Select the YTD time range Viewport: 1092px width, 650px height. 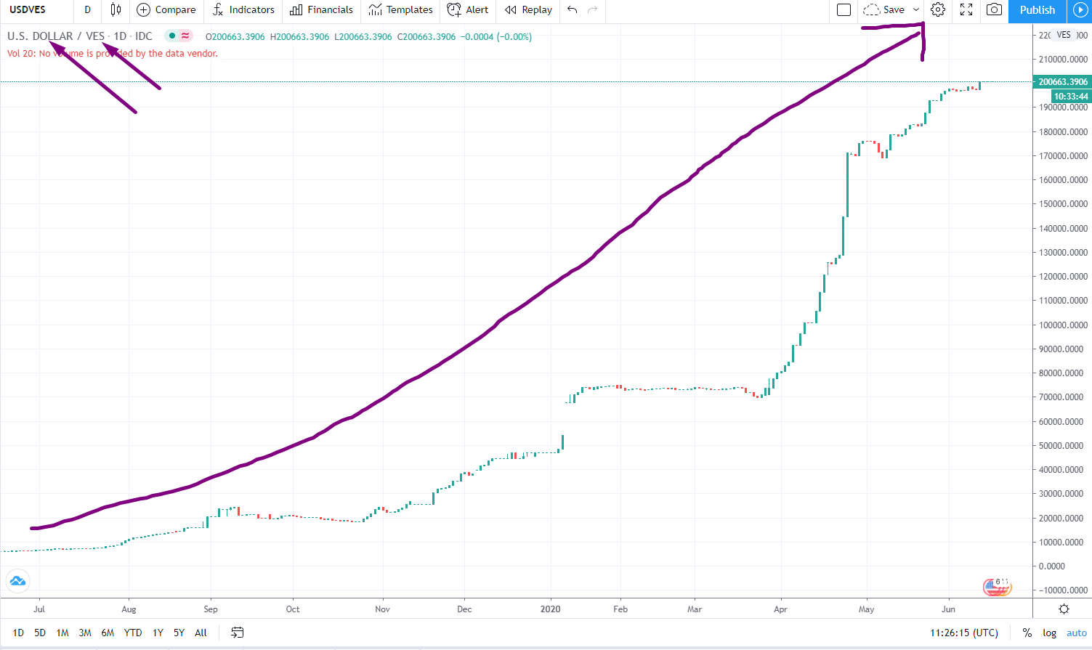[133, 633]
